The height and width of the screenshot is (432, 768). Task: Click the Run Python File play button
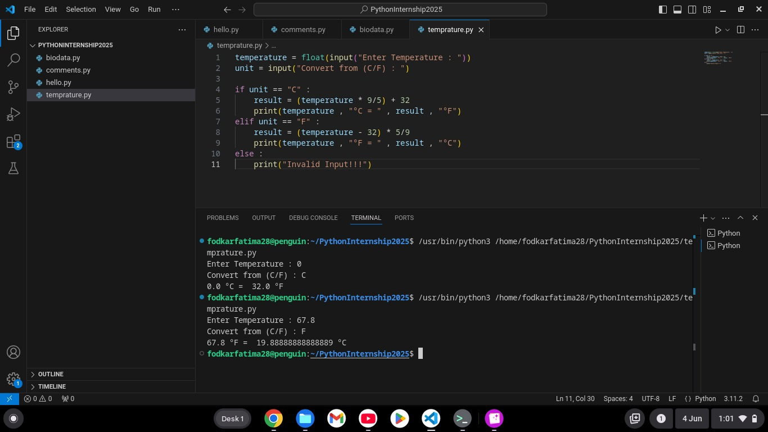717,30
